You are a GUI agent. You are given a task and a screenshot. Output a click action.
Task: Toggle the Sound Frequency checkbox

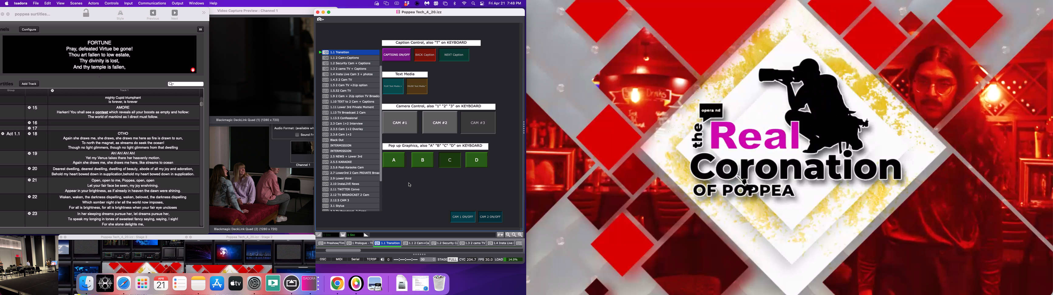tap(297, 135)
